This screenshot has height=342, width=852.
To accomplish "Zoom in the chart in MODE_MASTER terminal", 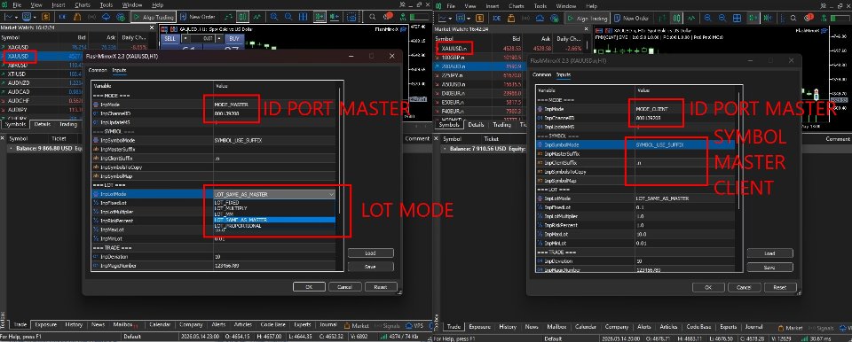I will (274, 18).
